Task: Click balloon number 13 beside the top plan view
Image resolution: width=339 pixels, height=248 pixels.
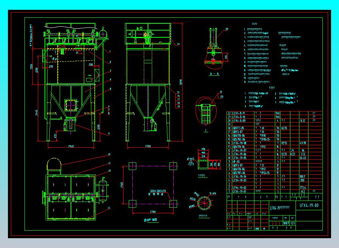Action: [x=109, y=208]
